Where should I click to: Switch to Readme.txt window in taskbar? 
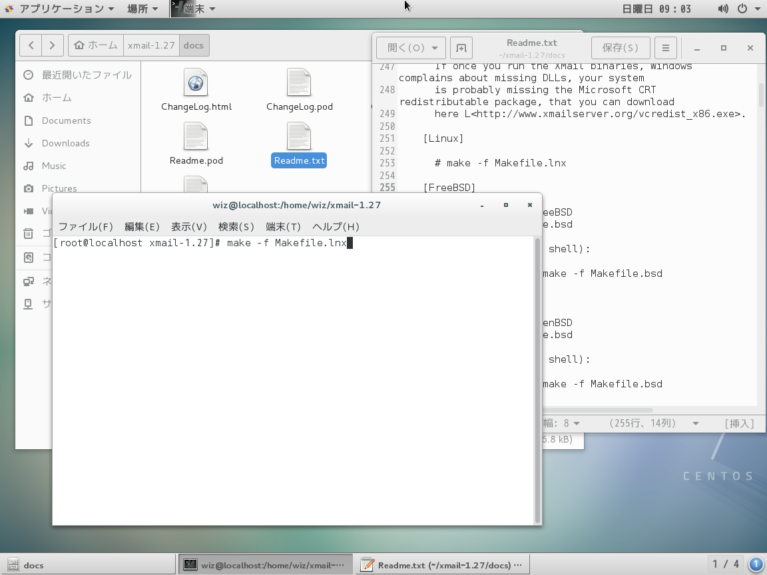[x=443, y=565]
